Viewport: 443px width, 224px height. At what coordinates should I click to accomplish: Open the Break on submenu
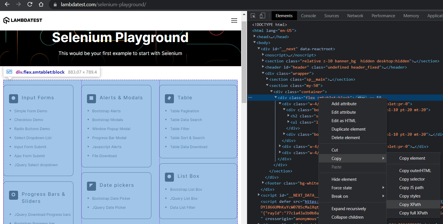(x=352, y=196)
